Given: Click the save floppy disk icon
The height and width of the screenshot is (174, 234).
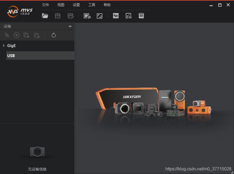Looking at the screenshot, I should (x=58, y=16).
